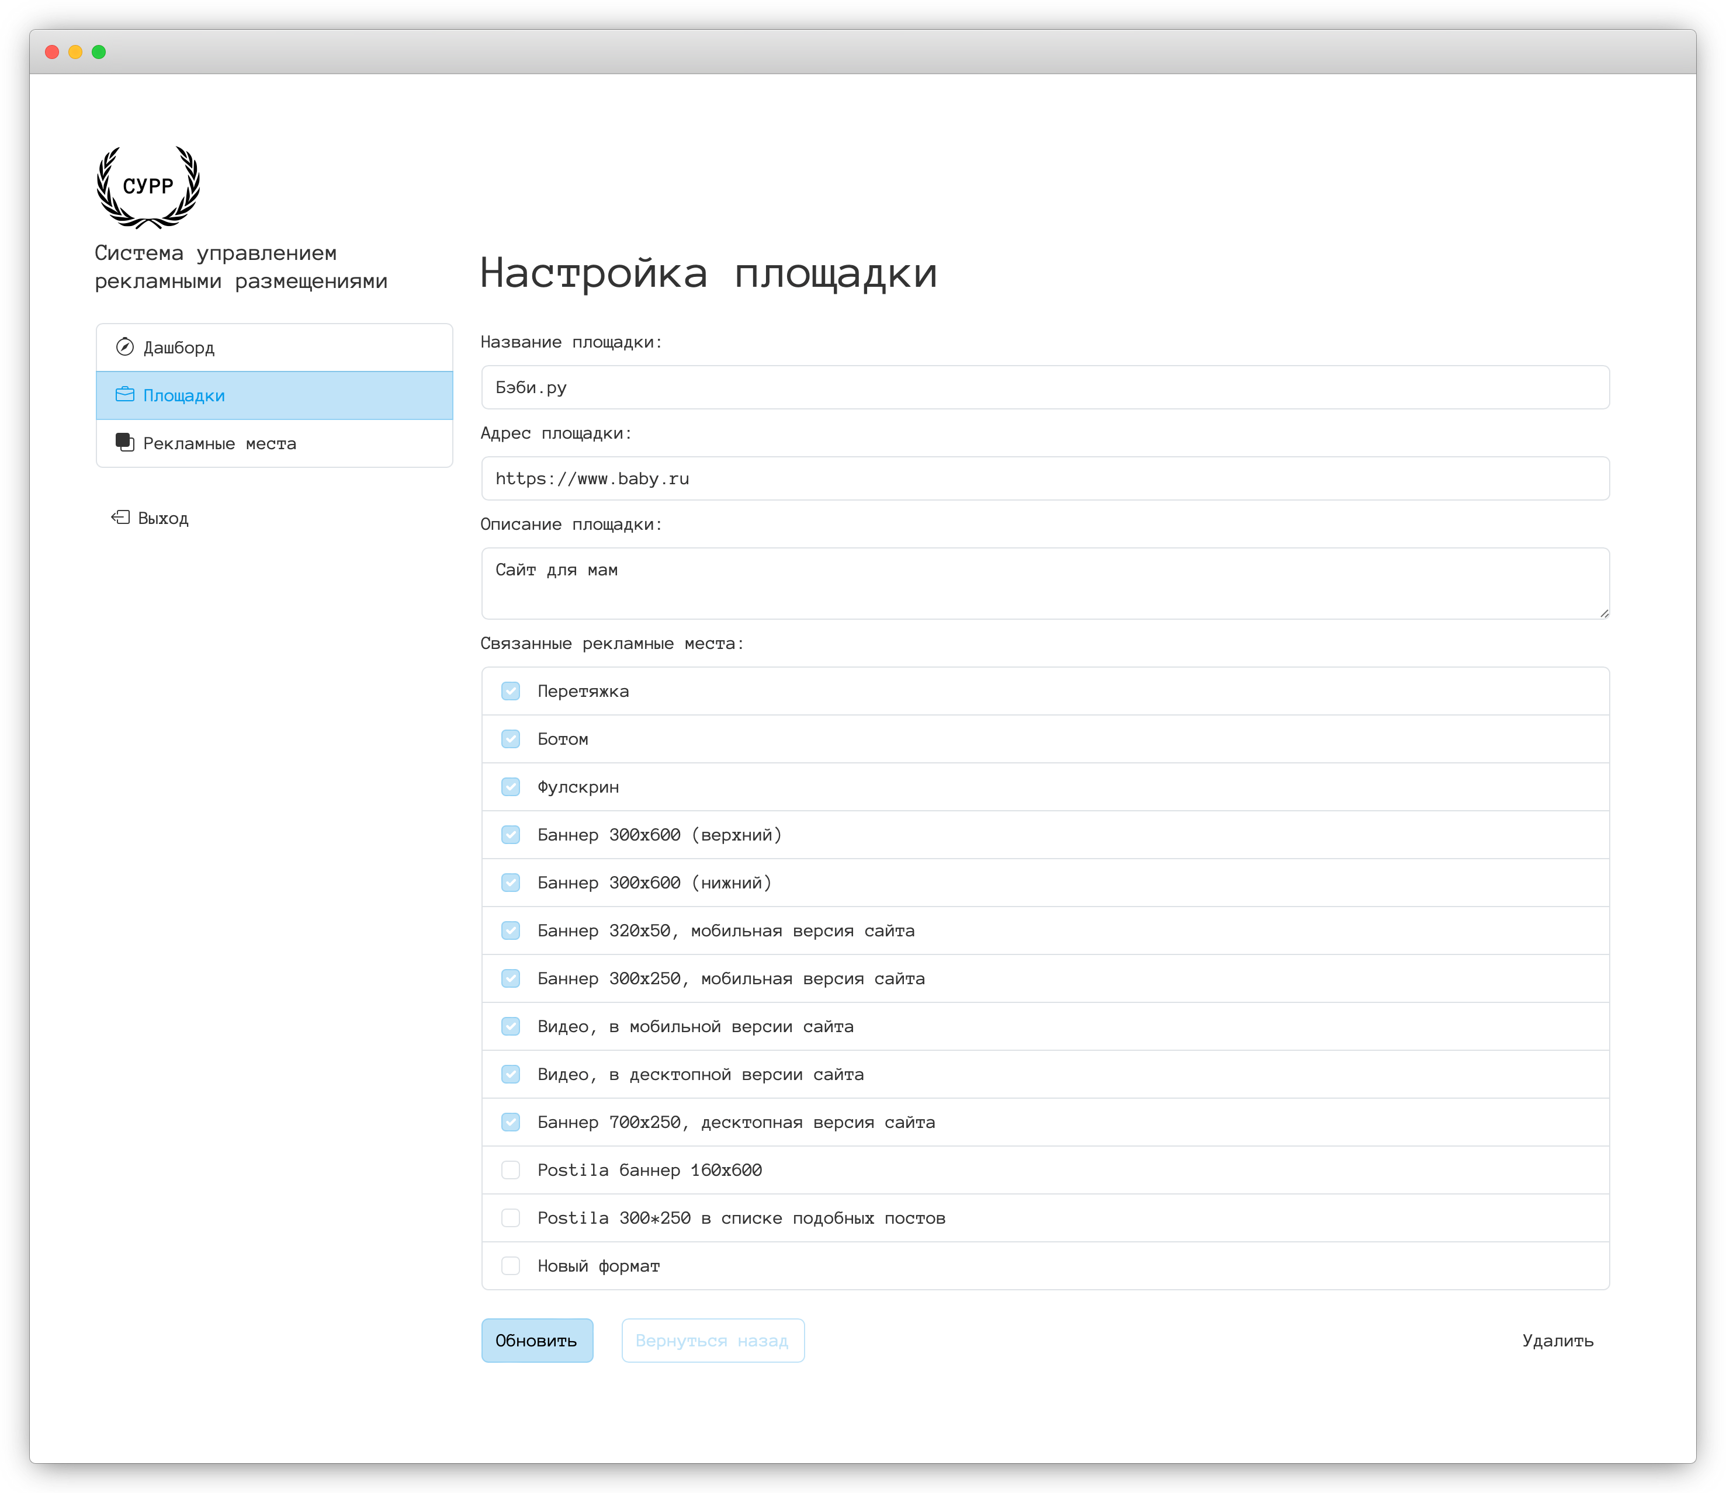Click the Обновить button
The image size is (1726, 1493).
tap(537, 1341)
